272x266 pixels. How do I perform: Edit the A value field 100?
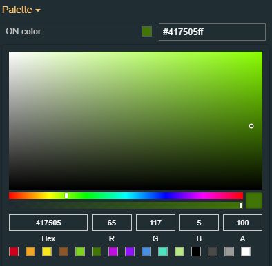tap(242, 223)
